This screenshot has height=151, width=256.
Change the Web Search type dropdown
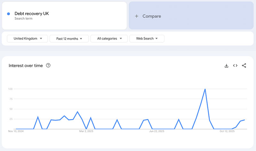(x=147, y=39)
